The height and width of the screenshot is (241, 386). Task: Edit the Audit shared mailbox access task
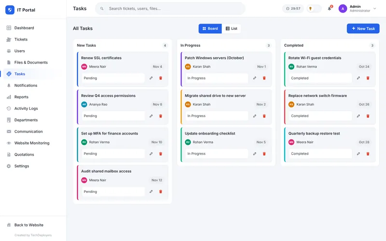click(x=151, y=191)
